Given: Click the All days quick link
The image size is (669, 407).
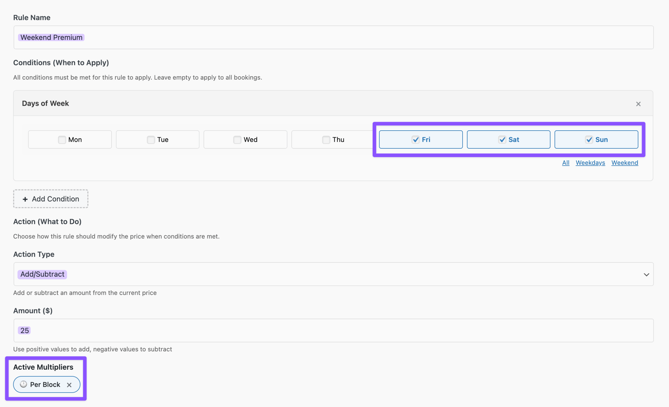Looking at the screenshot, I should (x=566, y=163).
